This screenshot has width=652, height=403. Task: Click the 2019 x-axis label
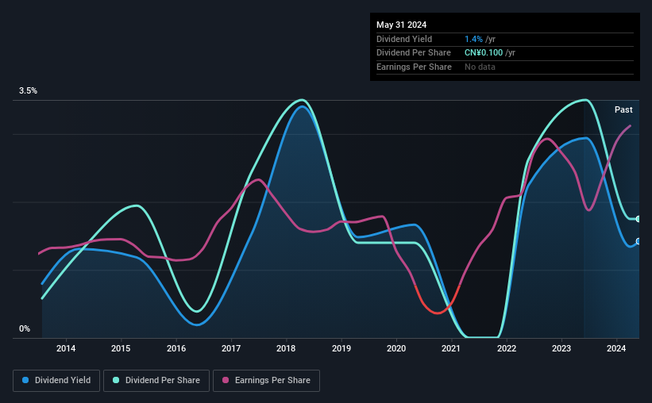pos(341,348)
